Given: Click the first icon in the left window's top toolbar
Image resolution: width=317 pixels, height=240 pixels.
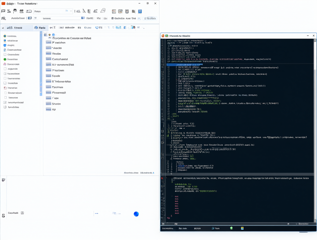Looking at the screenshot, I should (x=3, y=11).
